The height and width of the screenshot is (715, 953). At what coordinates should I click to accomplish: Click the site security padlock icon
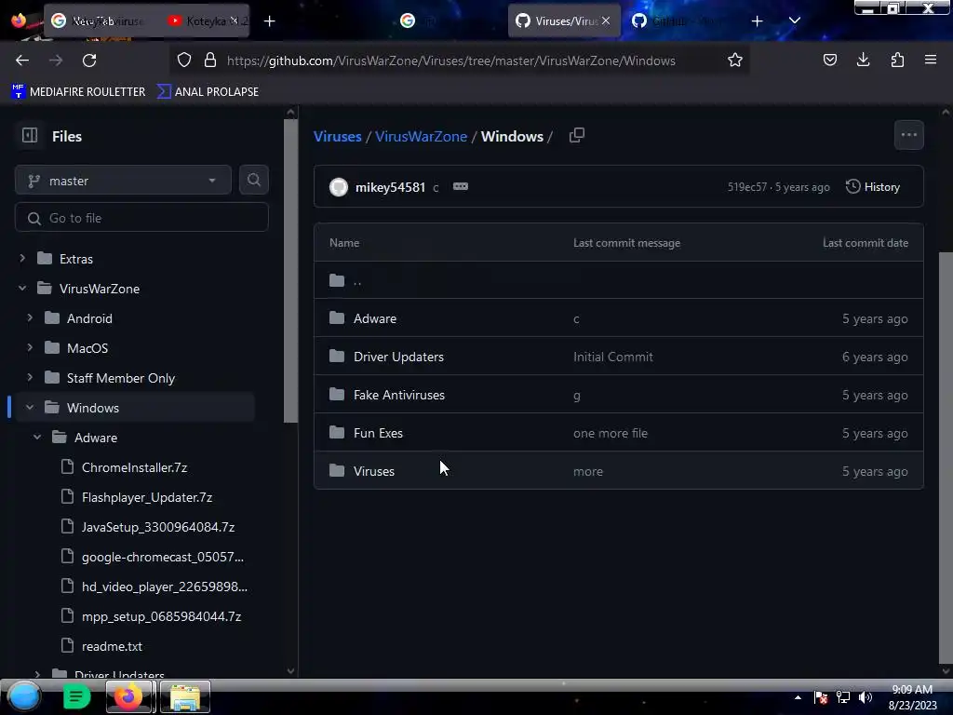(x=210, y=61)
